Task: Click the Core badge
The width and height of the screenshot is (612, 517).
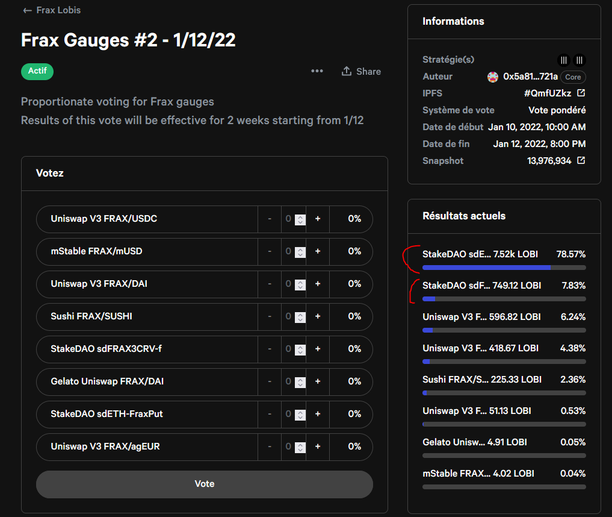Action: (573, 77)
